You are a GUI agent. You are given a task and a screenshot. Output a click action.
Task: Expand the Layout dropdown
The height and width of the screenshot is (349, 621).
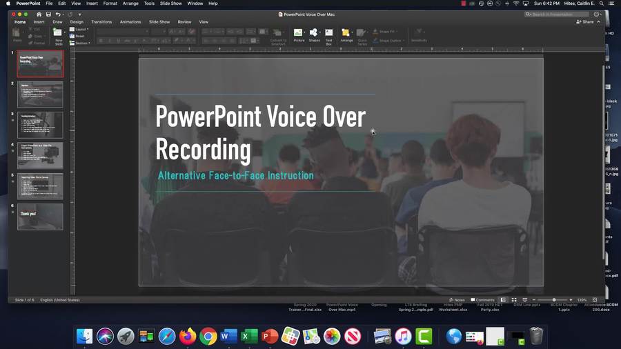79,29
